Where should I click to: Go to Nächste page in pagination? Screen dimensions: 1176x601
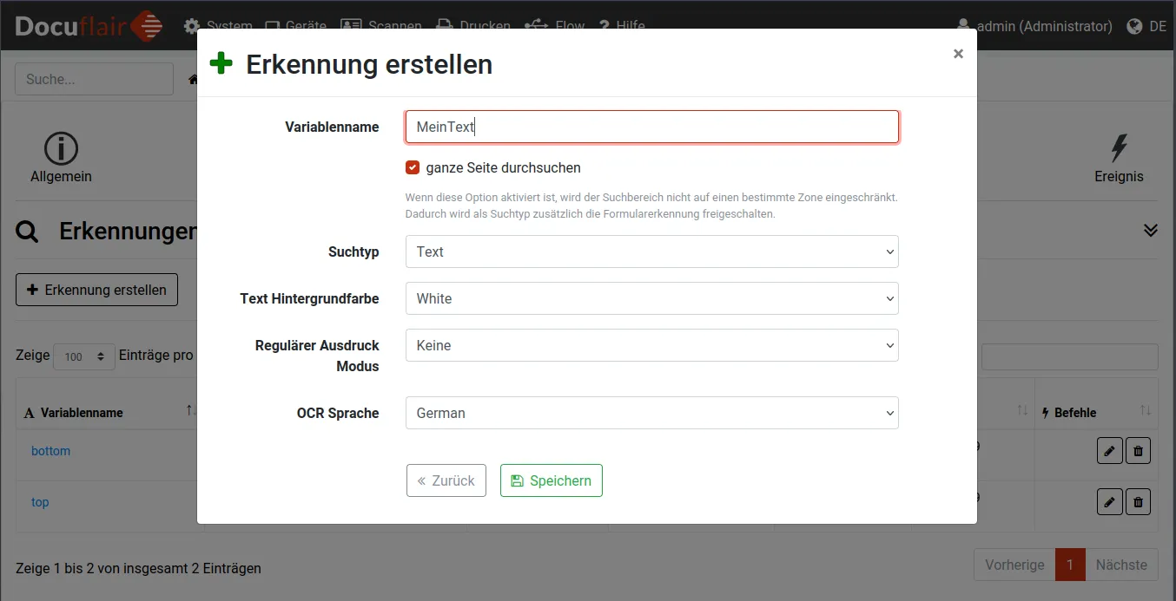(1120, 565)
